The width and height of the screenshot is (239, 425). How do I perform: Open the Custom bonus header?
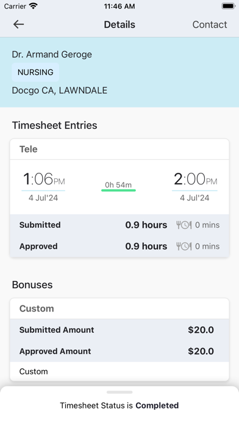click(120, 308)
